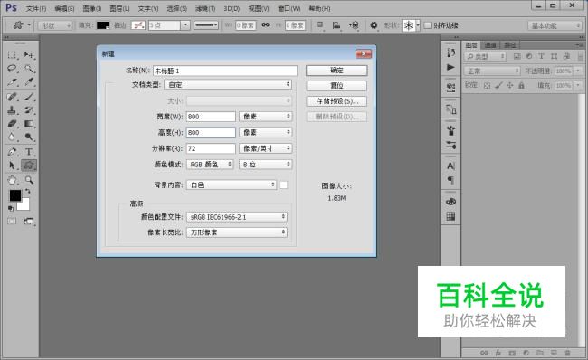The width and height of the screenshot is (588, 360).
Task: Toggle the type layer filter
Action: coord(541,56)
